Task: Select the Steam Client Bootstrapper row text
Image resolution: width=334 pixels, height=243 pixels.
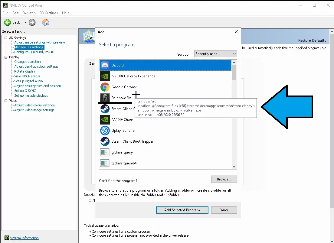Action: tap(133, 141)
